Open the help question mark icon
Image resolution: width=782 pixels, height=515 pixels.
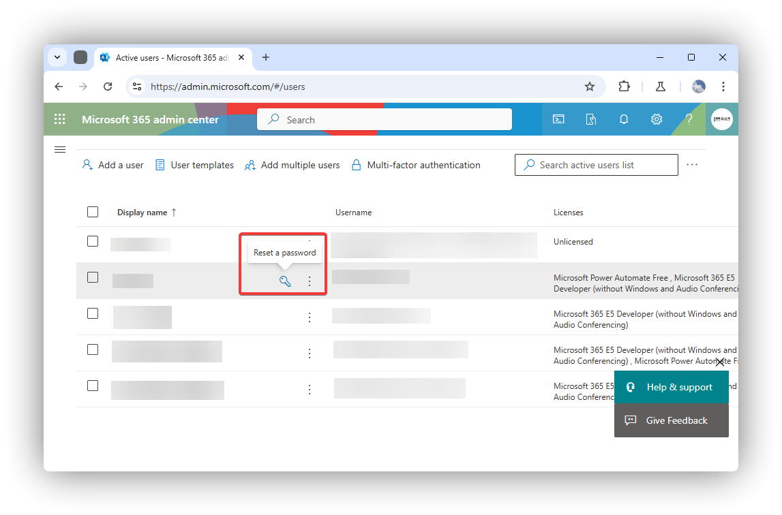point(689,119)
